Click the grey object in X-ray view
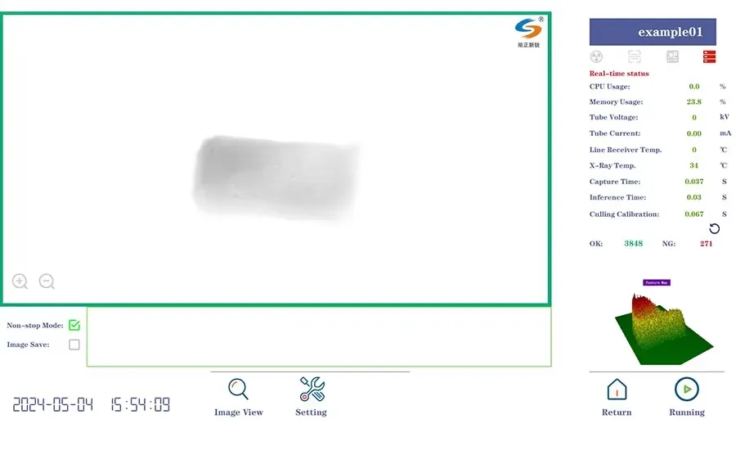 [x=274, y=176]
